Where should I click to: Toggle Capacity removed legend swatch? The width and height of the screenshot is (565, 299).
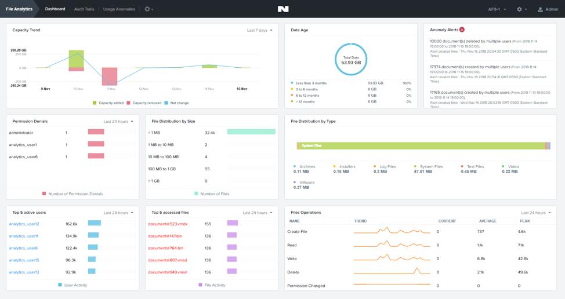click(128, 103)
